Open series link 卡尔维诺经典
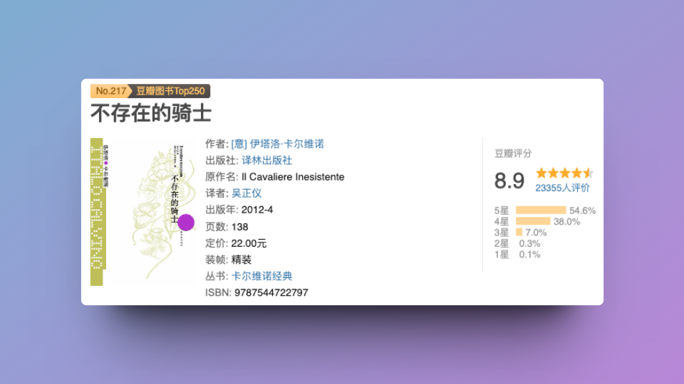 261,276
